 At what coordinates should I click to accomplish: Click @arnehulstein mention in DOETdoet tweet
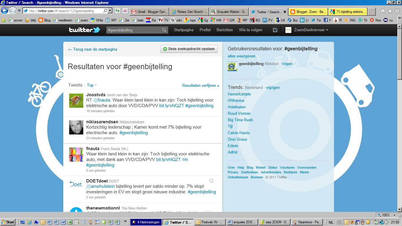[x=101, y=186]
